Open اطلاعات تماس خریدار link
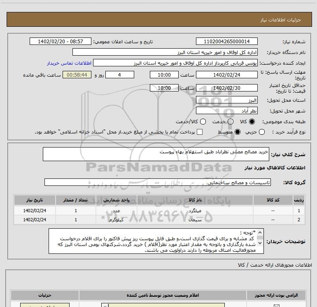This screenshot has height=307, width=317. [x=69, y=63]
